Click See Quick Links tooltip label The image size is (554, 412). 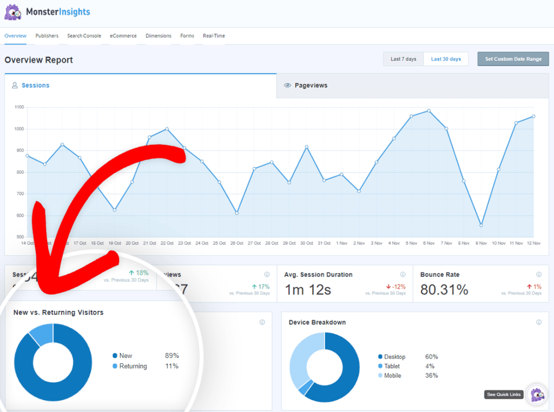point(504,394)
